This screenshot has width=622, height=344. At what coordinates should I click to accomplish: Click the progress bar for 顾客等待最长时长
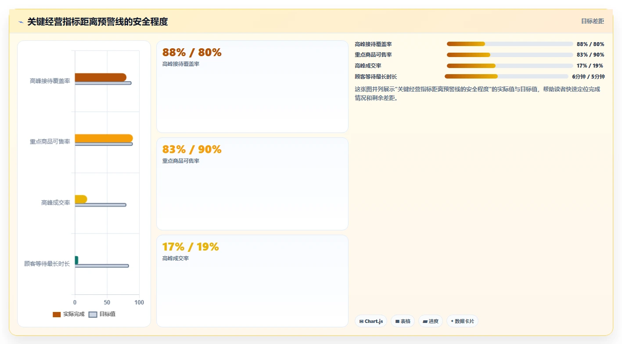[x=507, y=76]
